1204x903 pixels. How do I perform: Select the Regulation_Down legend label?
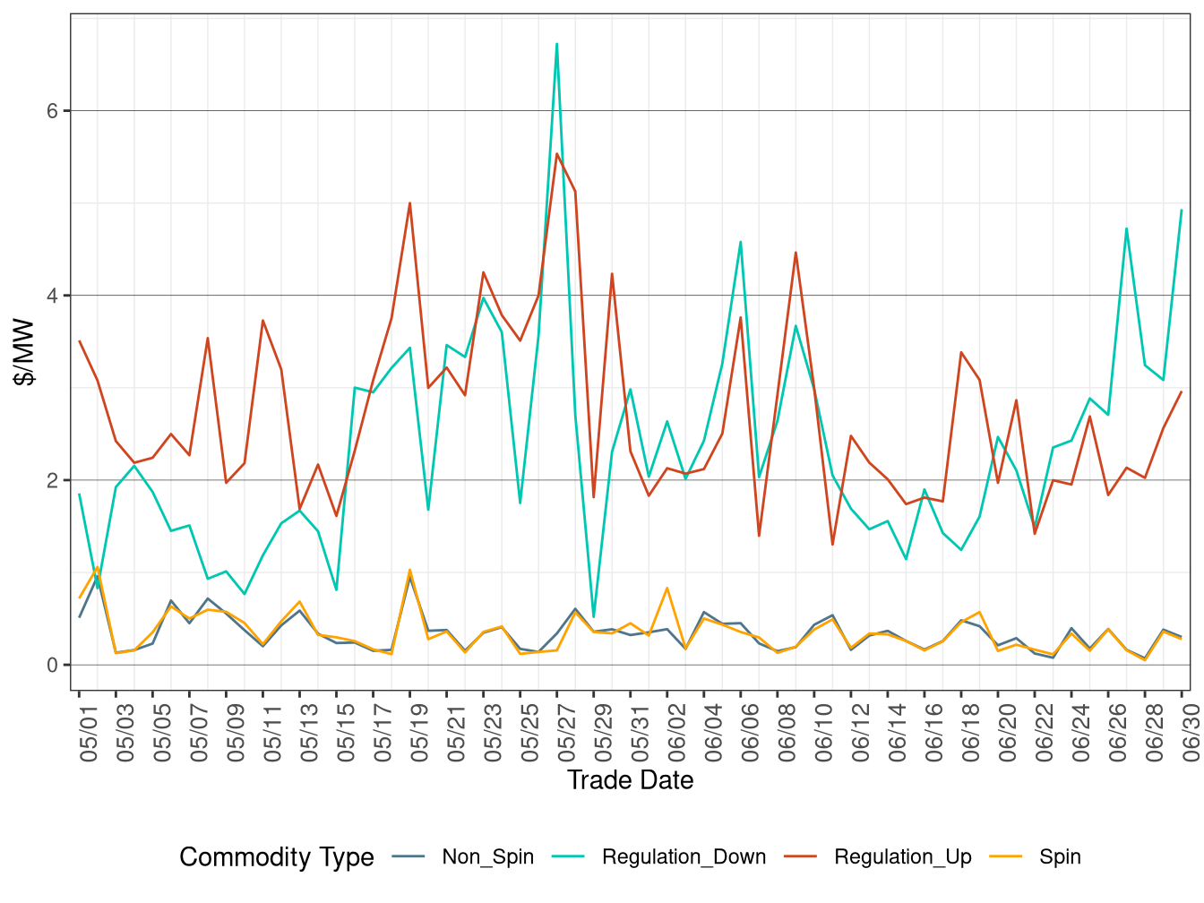click(x=684, y=857)
